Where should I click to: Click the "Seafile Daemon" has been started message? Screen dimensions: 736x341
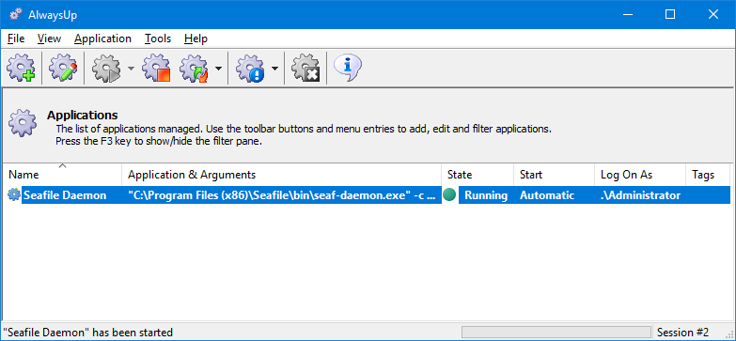(87, 333)
